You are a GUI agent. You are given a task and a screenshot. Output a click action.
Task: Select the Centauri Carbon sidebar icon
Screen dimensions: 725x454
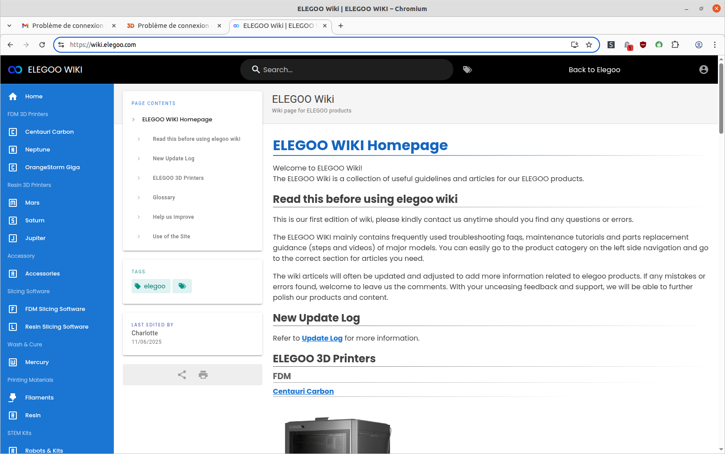(13, 132)
